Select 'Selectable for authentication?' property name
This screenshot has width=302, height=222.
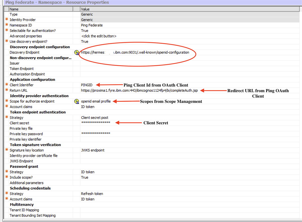(33, 31)
